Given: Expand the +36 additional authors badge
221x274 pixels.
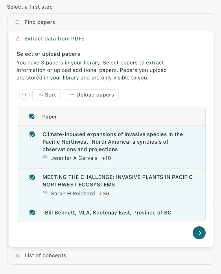Looking at the screenshot, I should pyautogui.click(x=104, y=194).
